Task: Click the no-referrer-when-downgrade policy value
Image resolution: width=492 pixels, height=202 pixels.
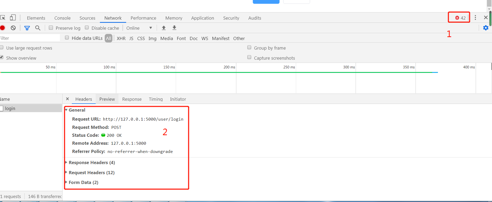Action: coord(140,151)
